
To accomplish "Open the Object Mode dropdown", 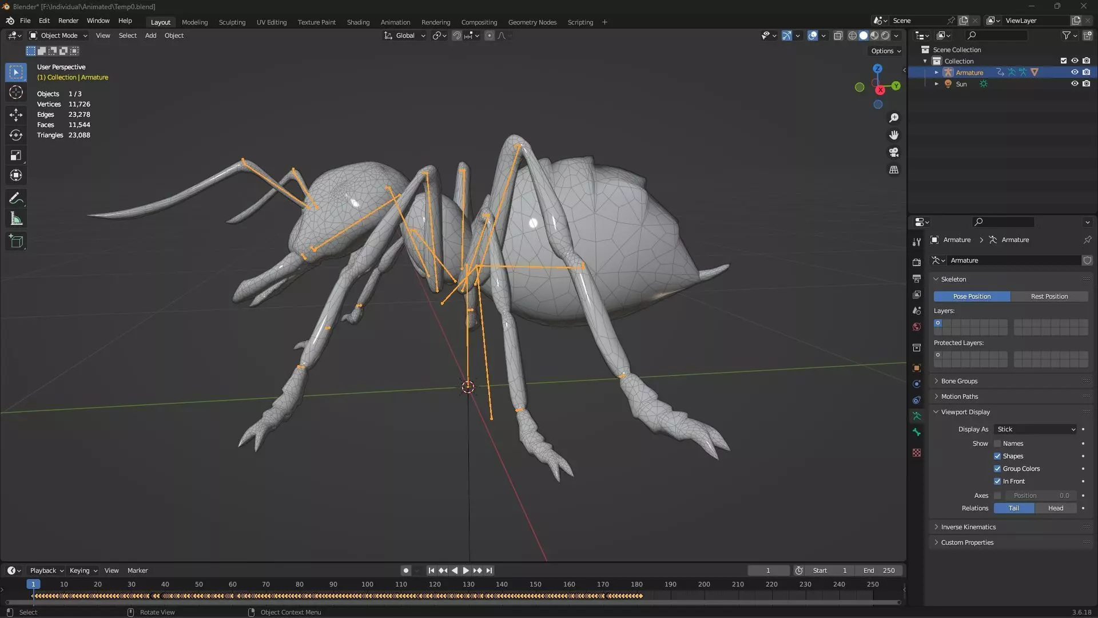I will pos(58,35).
